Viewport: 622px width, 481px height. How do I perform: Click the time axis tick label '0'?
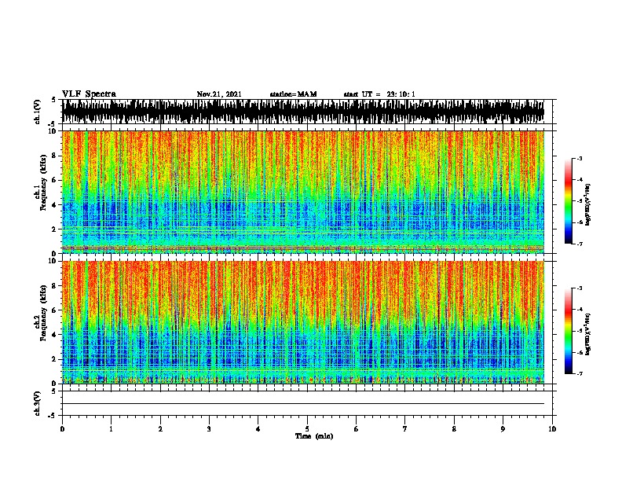62,429
